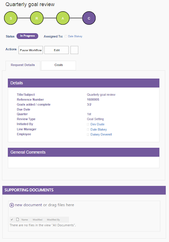Click the Pause Workflow button
The height and width of the screenshot is (242, 169).
coord(31,50)
